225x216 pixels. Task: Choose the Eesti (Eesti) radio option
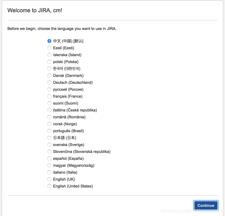(49, 48)
